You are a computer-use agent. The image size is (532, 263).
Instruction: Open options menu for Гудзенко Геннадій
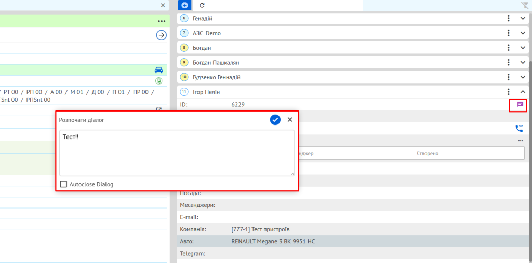[x=508, y=77]
